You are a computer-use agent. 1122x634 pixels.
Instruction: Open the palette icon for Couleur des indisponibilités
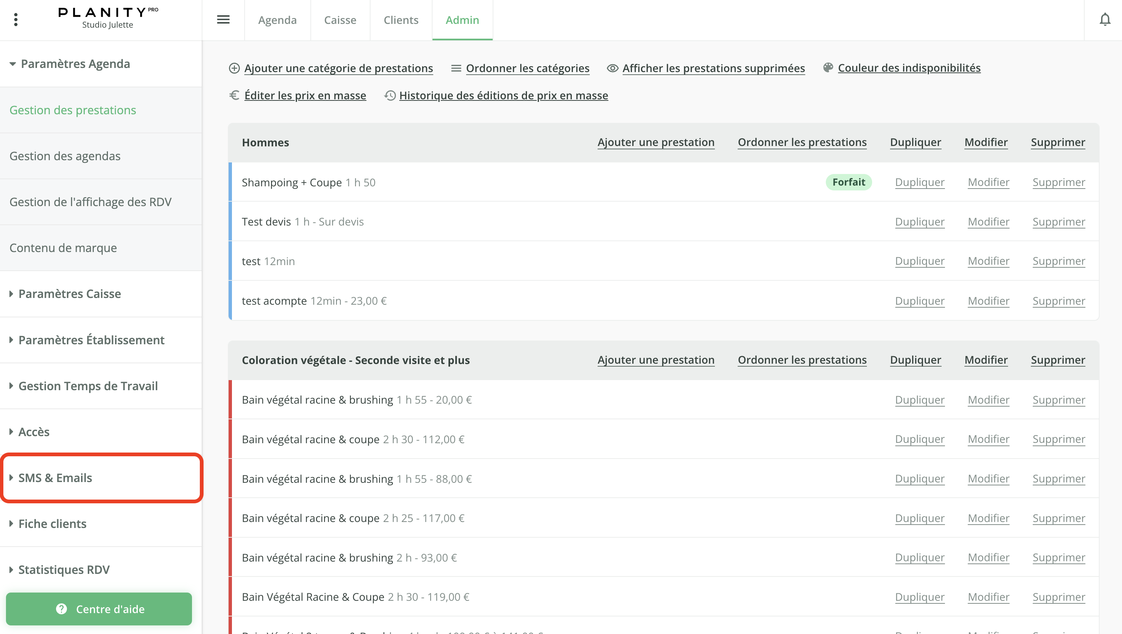(828, 68)
